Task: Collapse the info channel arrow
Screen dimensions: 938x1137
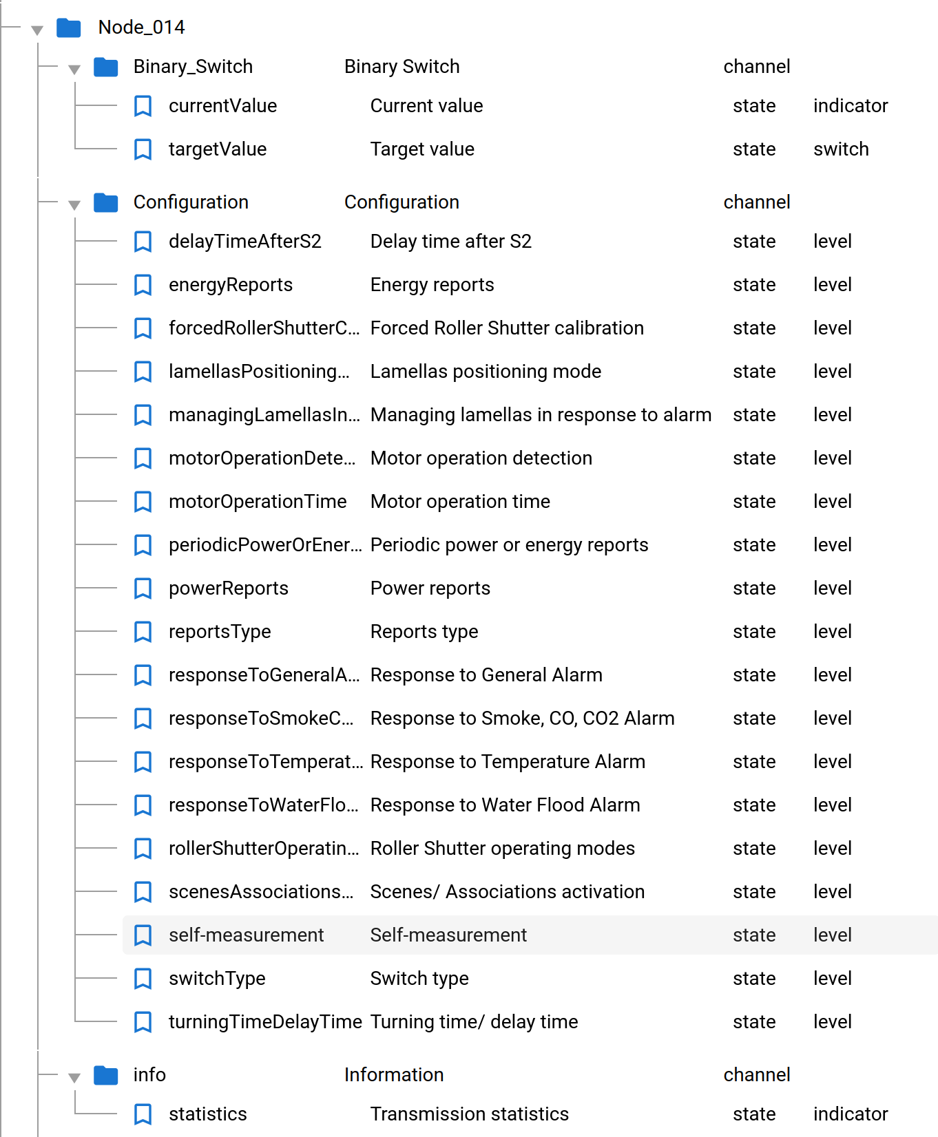Action: click(x=74, y=1078)
